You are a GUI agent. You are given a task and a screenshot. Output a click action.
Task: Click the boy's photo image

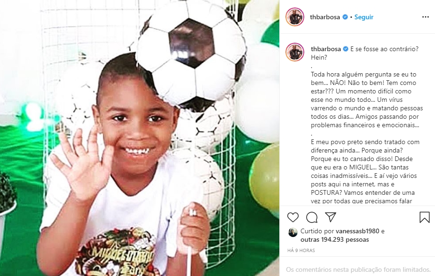(140, 138)
